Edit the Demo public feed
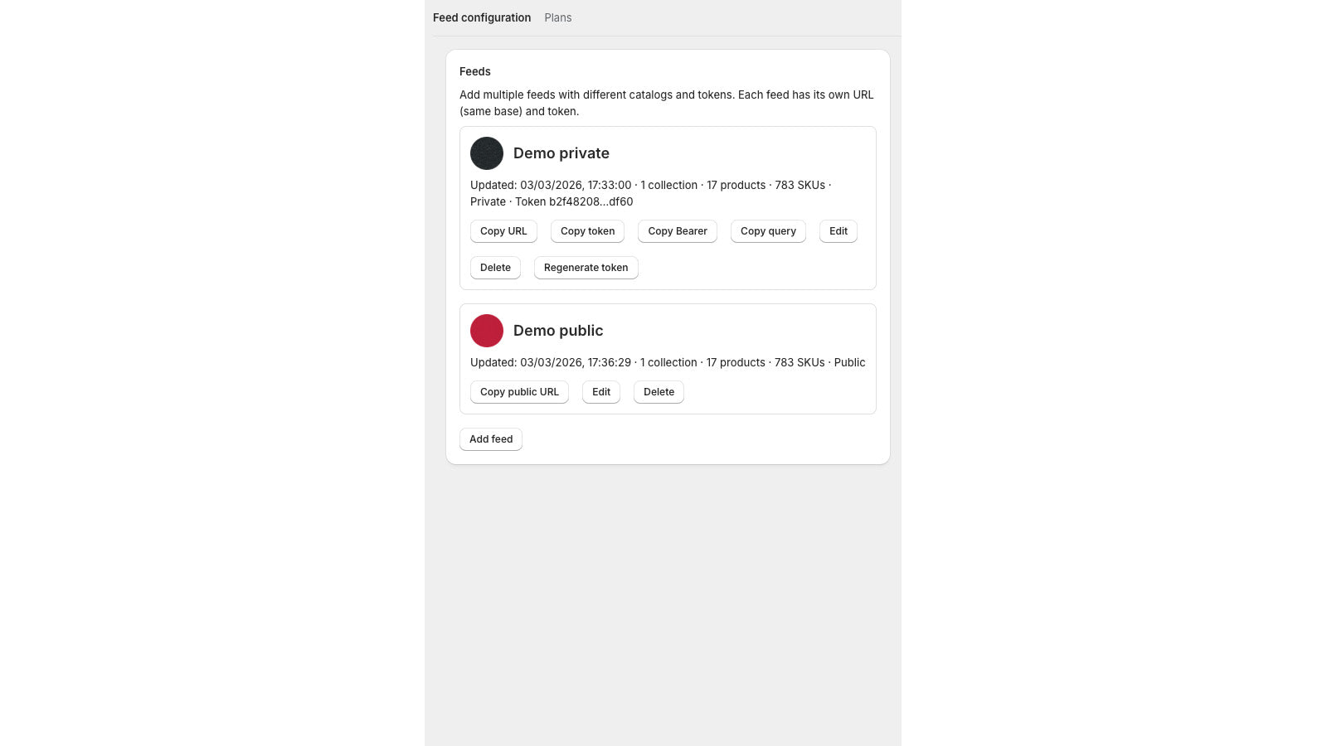This screenshot has width=1327, height=746. click(600, 391)
